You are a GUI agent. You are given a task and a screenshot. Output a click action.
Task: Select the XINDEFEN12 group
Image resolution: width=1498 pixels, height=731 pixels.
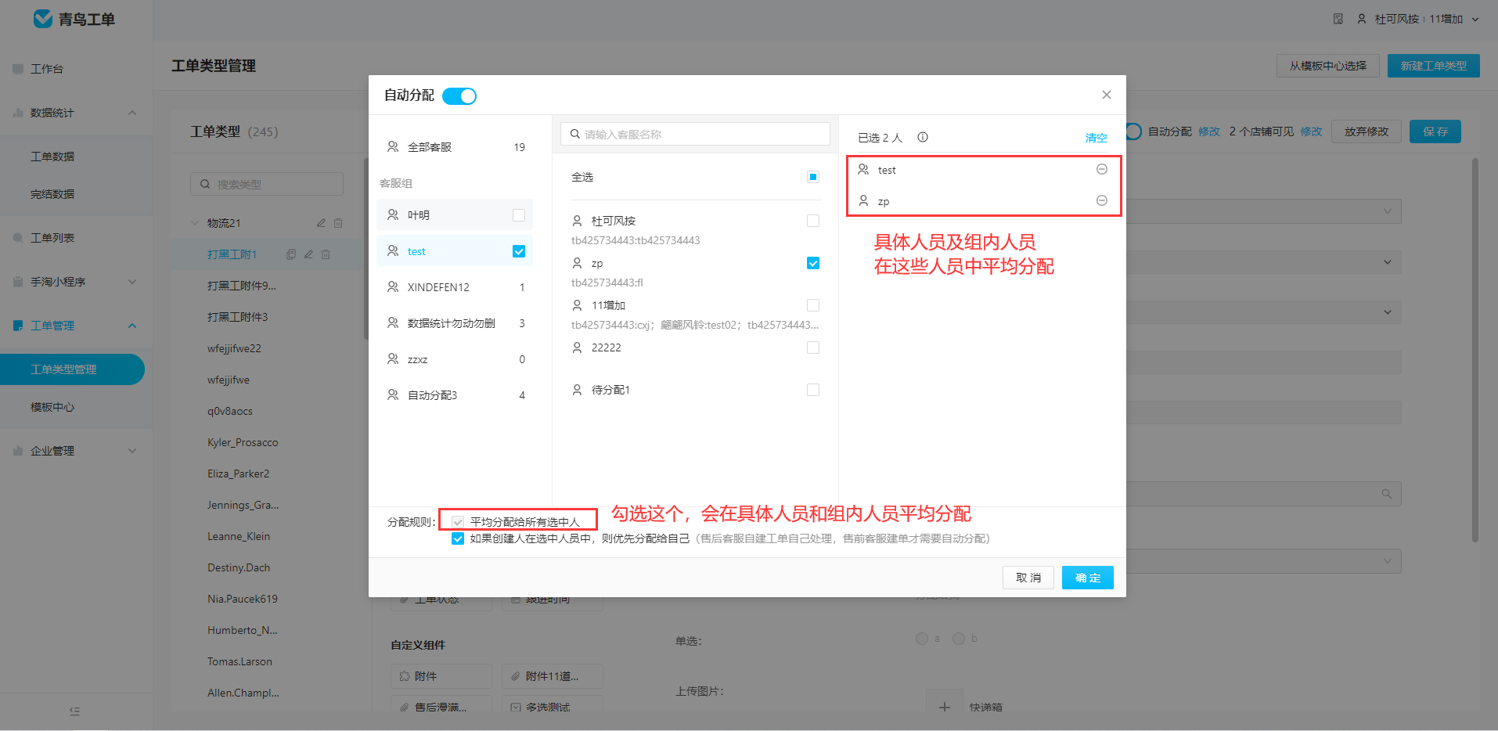[455, 287]
